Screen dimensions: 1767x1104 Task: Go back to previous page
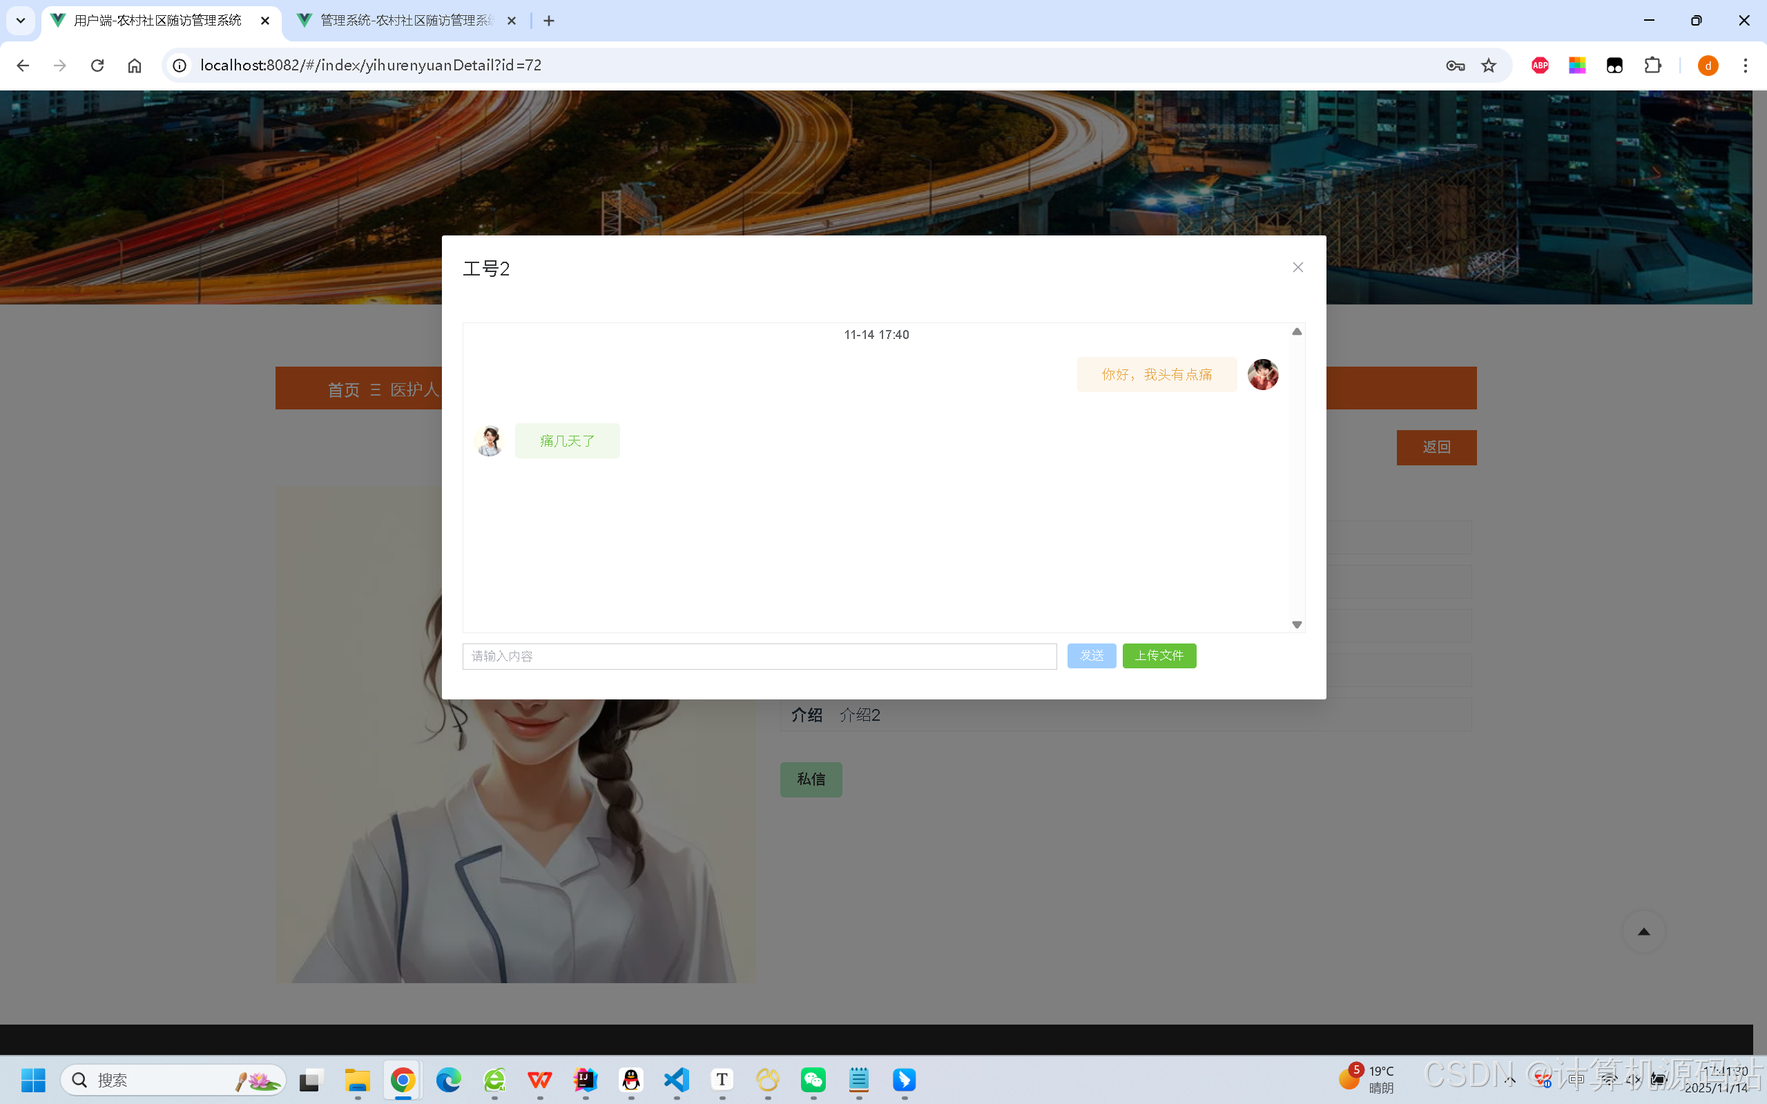[23, 66]
